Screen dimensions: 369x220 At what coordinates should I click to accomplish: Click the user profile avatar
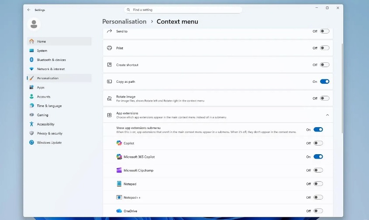[34, 24]
